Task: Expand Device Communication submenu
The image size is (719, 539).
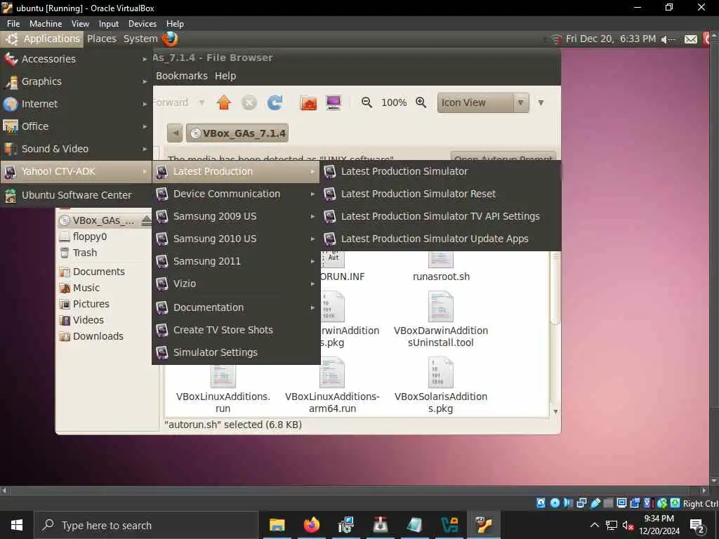Action: pos(236,194)
